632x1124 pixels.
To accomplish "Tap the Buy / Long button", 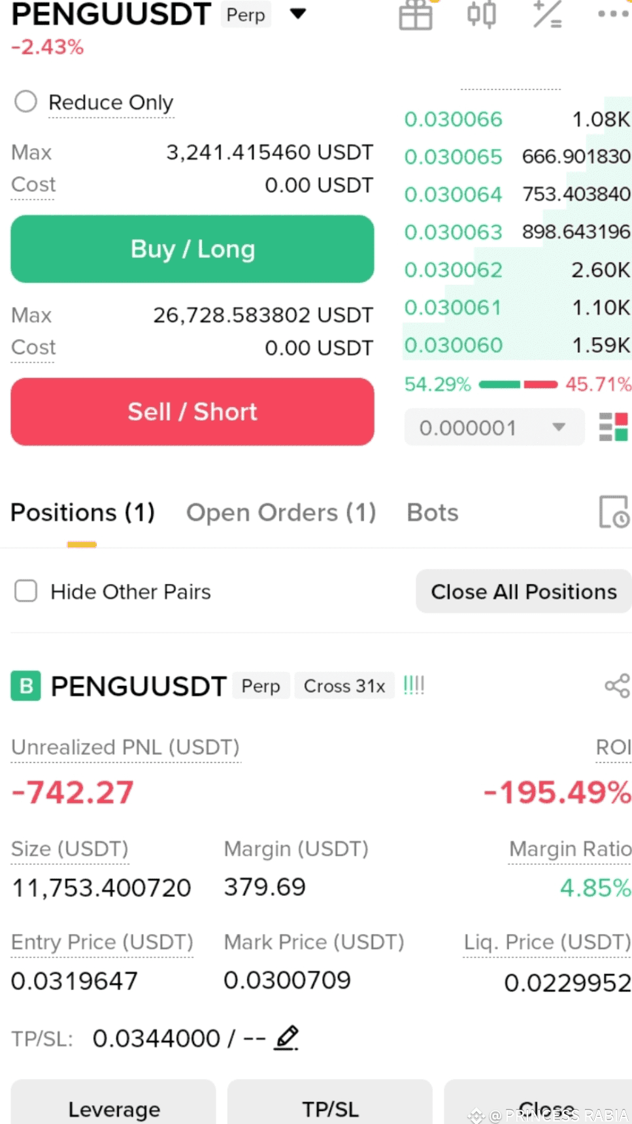I will [192, 249].
